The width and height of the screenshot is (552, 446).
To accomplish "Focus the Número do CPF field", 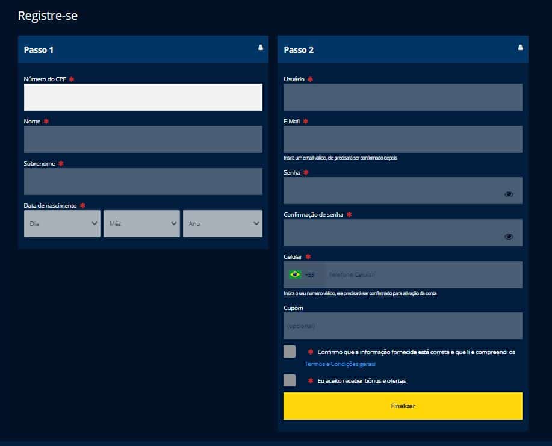I will pos(143,97).
